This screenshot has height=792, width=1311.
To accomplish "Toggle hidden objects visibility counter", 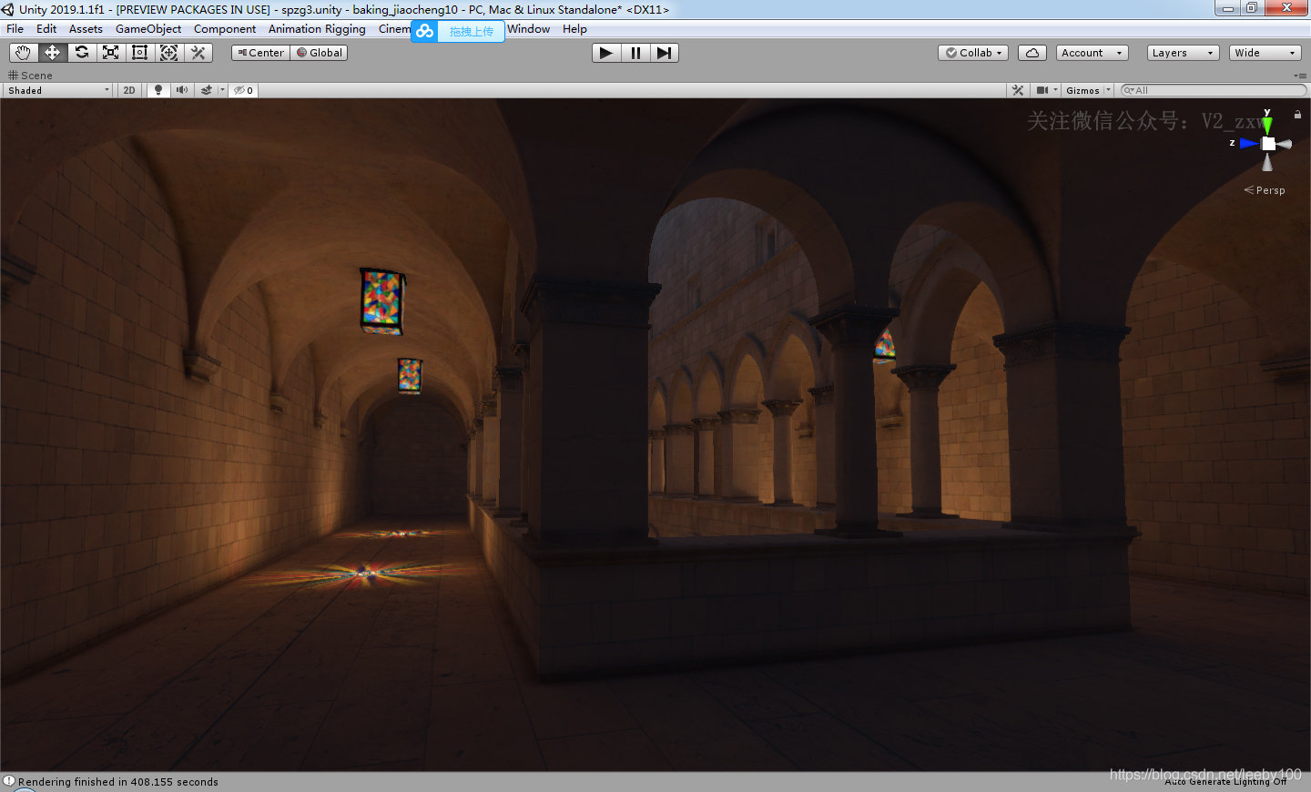I will point(243,90).
